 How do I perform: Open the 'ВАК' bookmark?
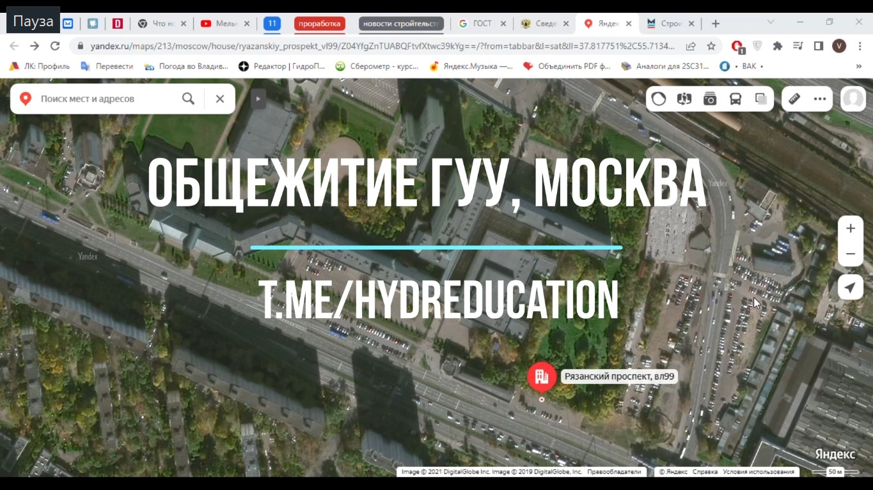[x=742, y=66]
